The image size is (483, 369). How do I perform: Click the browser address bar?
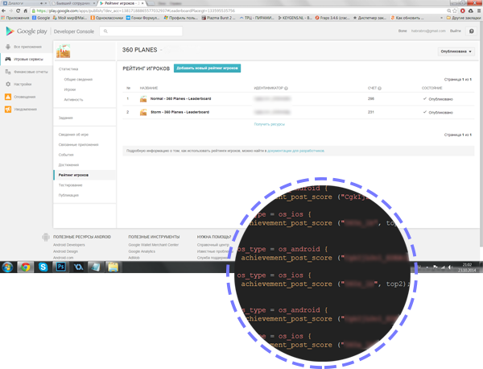tap(239, 10)
